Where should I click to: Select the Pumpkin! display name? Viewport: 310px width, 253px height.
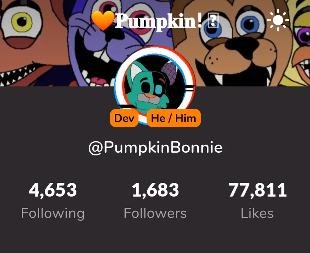pos(158,21)
